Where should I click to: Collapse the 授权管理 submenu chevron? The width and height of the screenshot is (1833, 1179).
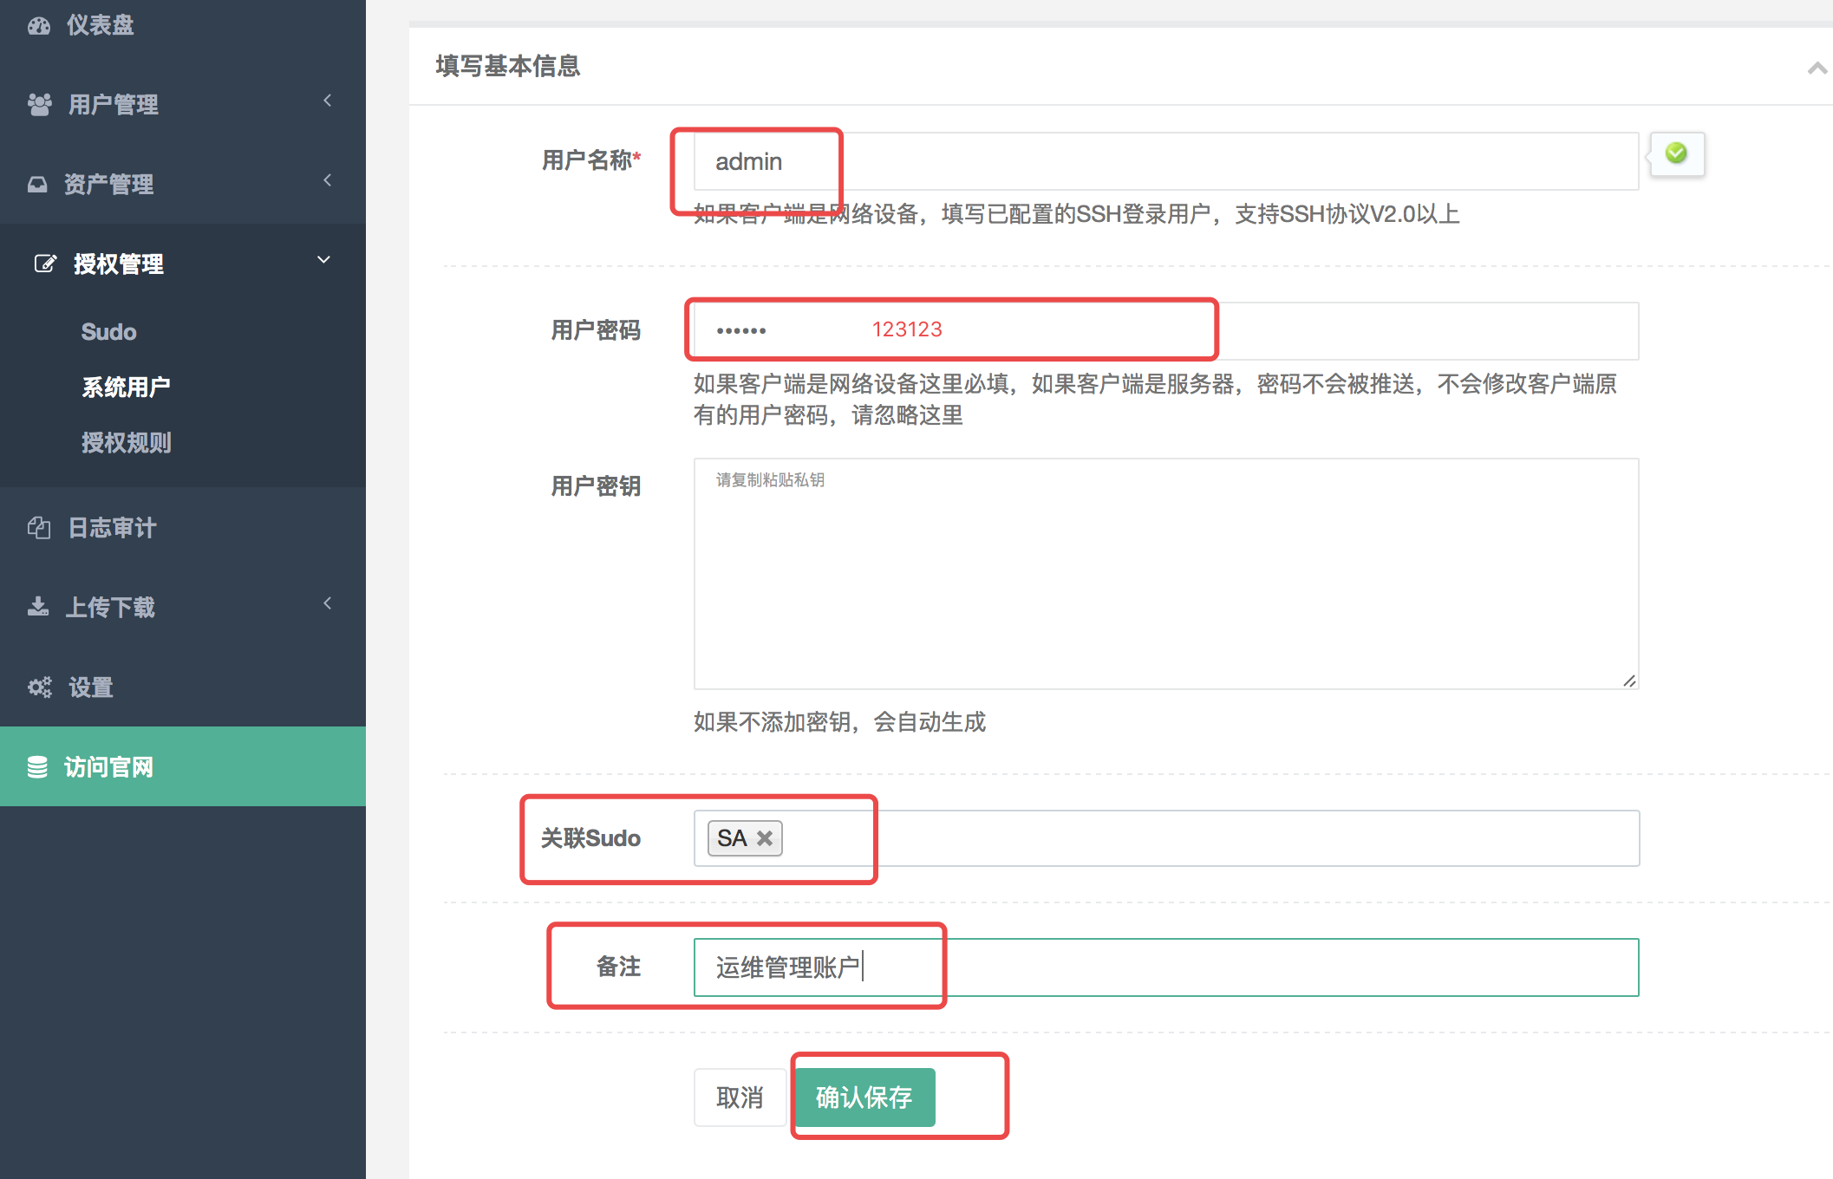pos(324,260)
